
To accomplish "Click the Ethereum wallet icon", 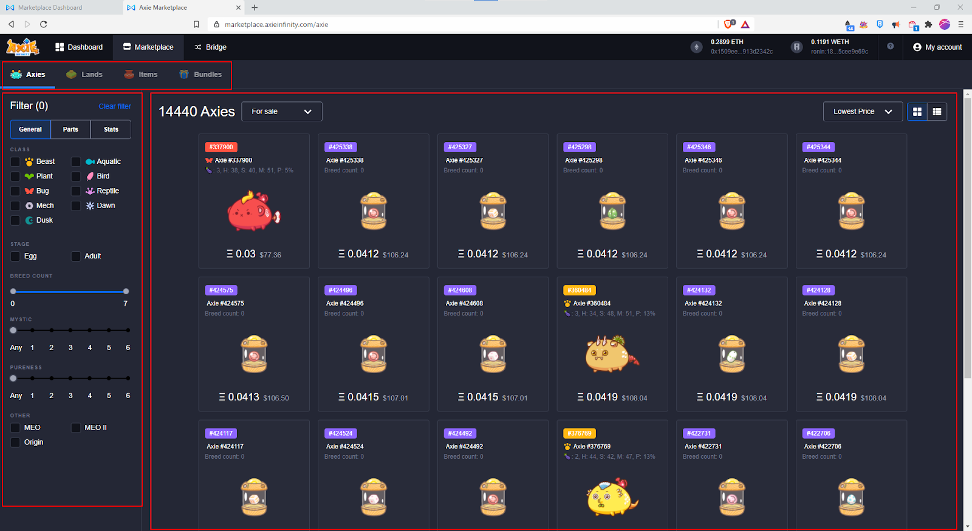I will (697, 47).
